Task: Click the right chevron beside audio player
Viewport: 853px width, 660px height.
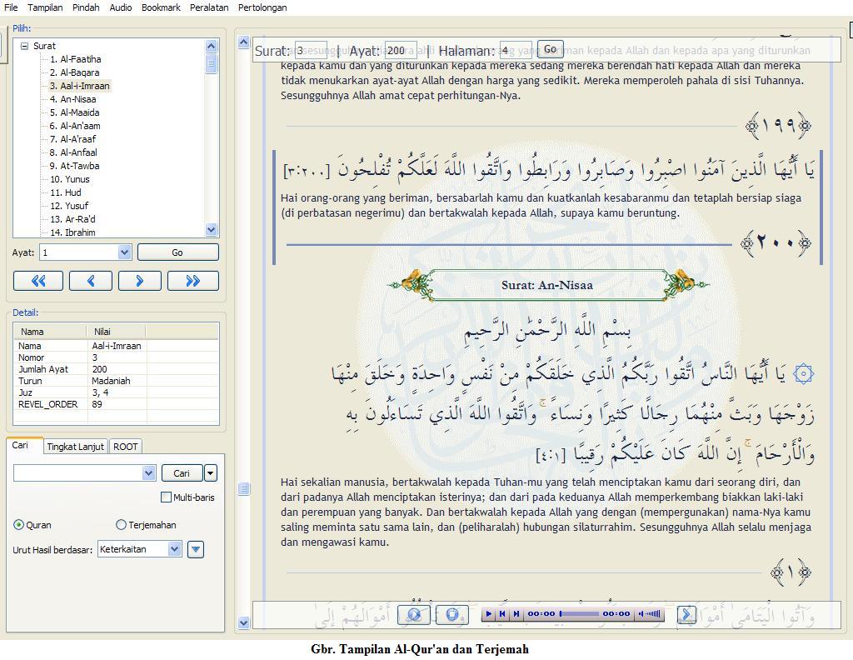Action: 686,615
